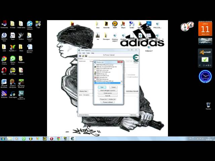Select the cheatengine-i386.exe process row
Screen dimensions: 215x161
(x=107, y=81)
